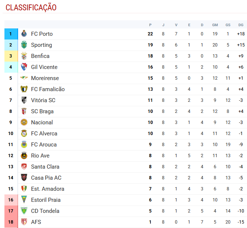Click the Sporting club crest icon
247x228 pixels.
[x=24, y=45]
